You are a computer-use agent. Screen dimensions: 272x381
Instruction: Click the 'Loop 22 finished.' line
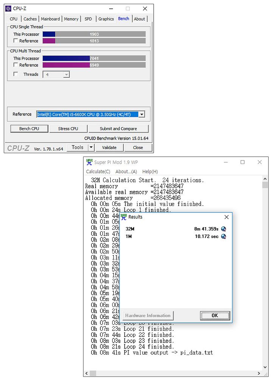click(132, 335)
